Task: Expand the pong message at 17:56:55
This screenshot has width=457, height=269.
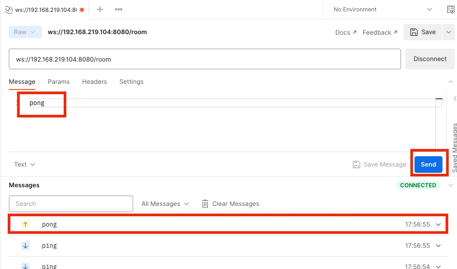Action: (x=438, y=225)
